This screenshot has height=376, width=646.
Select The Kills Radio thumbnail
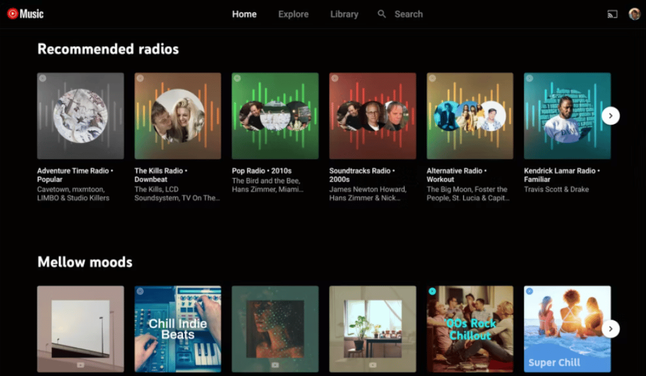pos(178,116)
